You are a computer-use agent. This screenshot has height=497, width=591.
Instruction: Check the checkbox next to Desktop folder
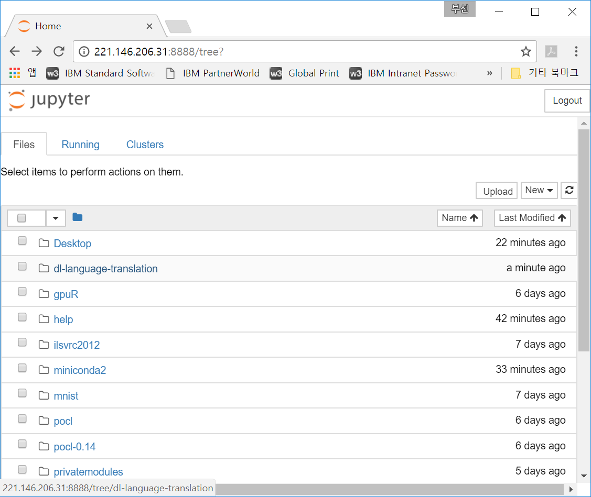pyautogui.click(x=22, y=240)
